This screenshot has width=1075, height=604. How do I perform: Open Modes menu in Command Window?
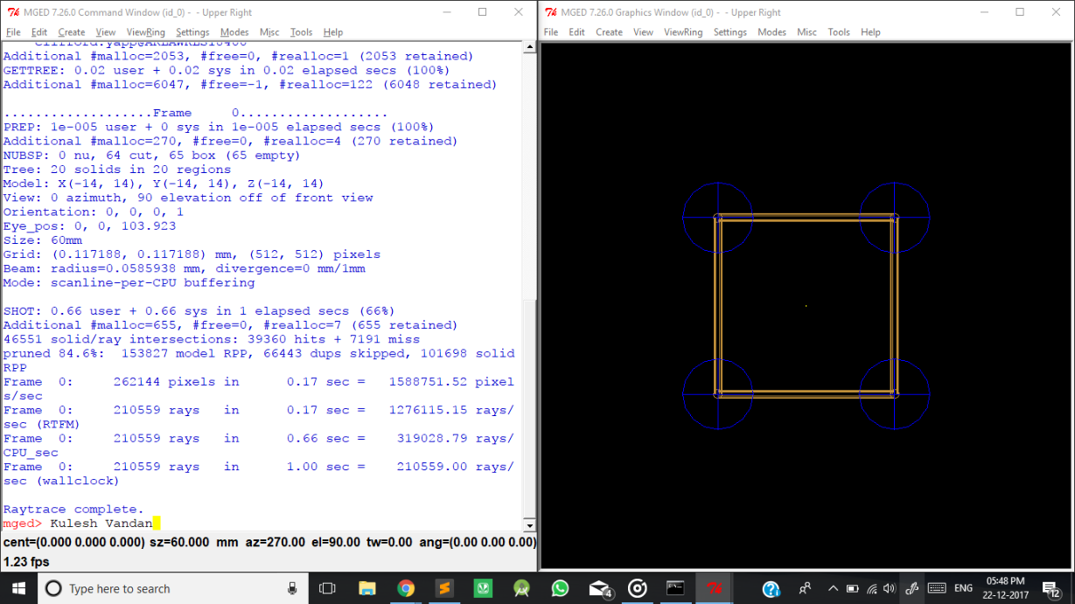(234, 32)
